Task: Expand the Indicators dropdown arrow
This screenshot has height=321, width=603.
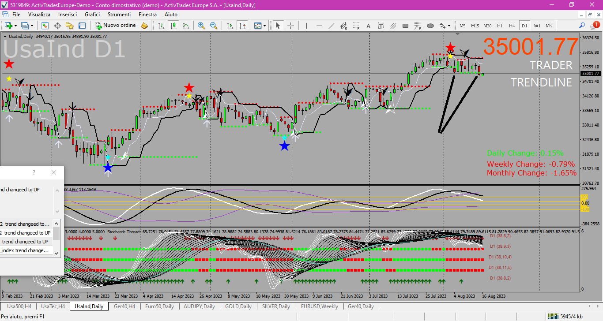Action: point(264,26)
